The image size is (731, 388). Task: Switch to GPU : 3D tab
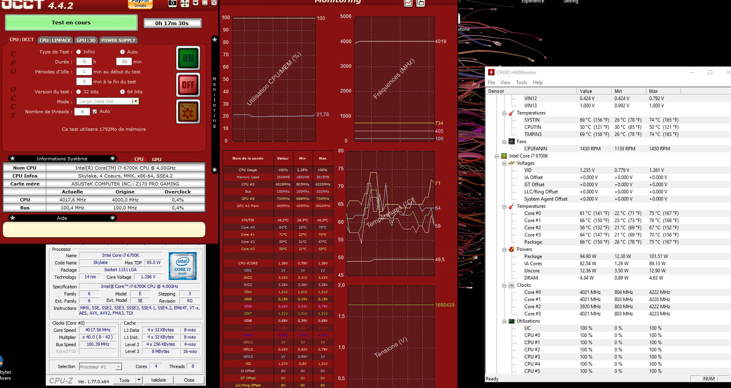pyautogui.click(x=86, y=40)
